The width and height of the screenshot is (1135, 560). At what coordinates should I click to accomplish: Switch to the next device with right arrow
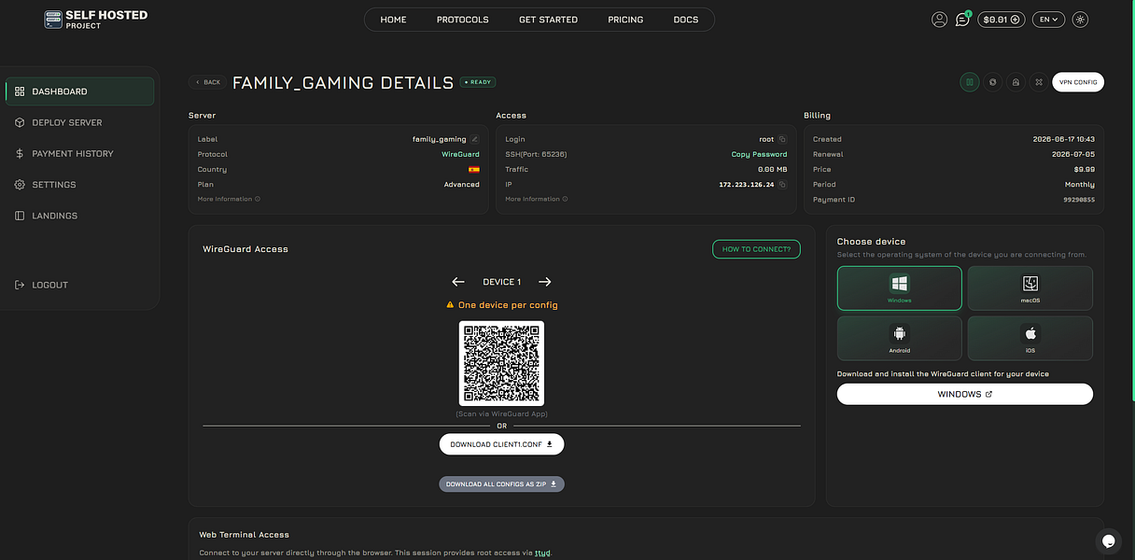[x=545, y=282]
